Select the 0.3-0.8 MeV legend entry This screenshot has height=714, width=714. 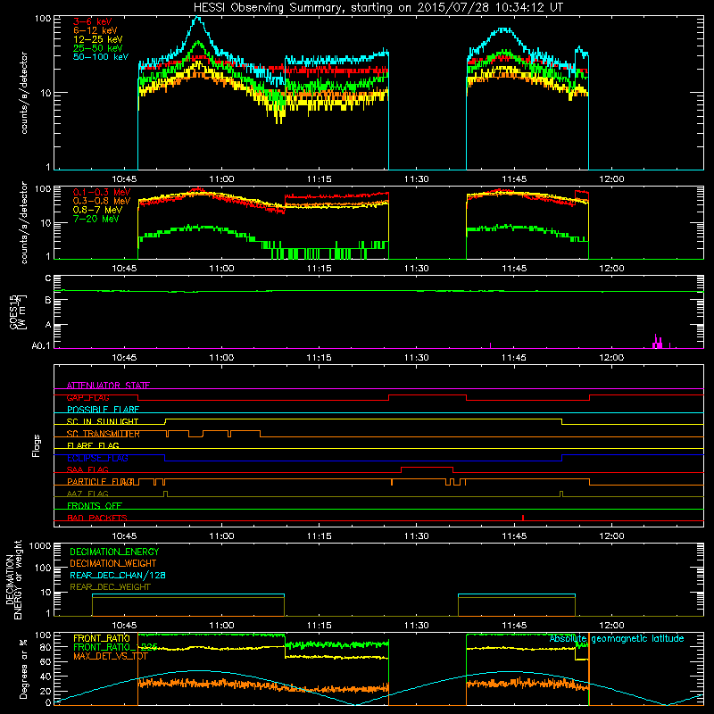pos(102,202)
